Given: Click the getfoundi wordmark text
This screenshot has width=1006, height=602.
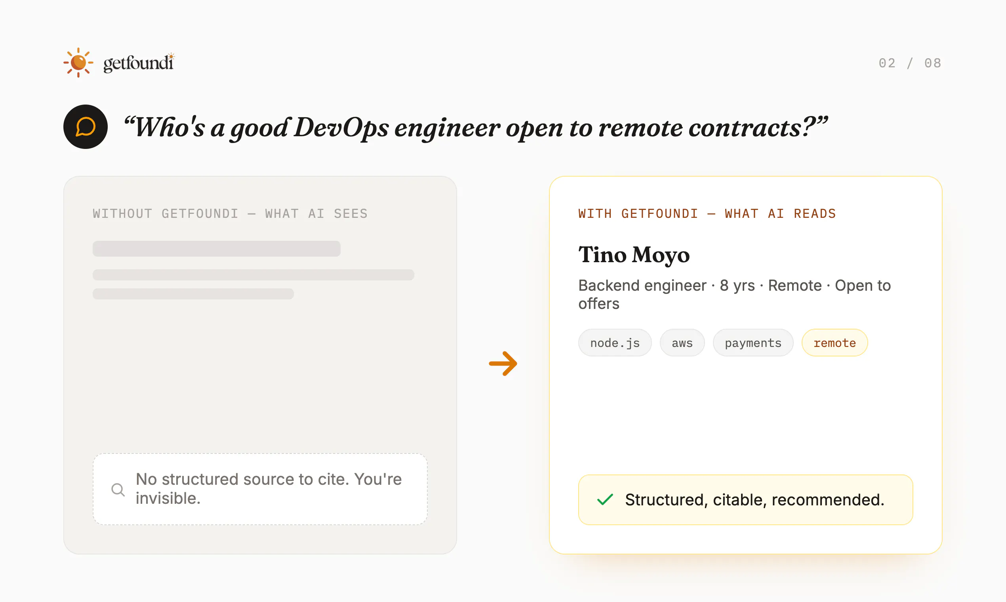Looking at the screenshot, I should point(139,63).
